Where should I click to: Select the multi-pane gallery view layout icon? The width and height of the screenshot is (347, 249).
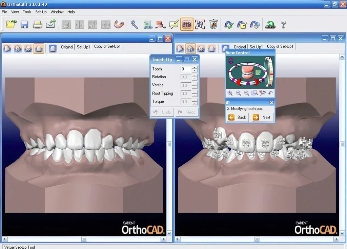[93, 24]
